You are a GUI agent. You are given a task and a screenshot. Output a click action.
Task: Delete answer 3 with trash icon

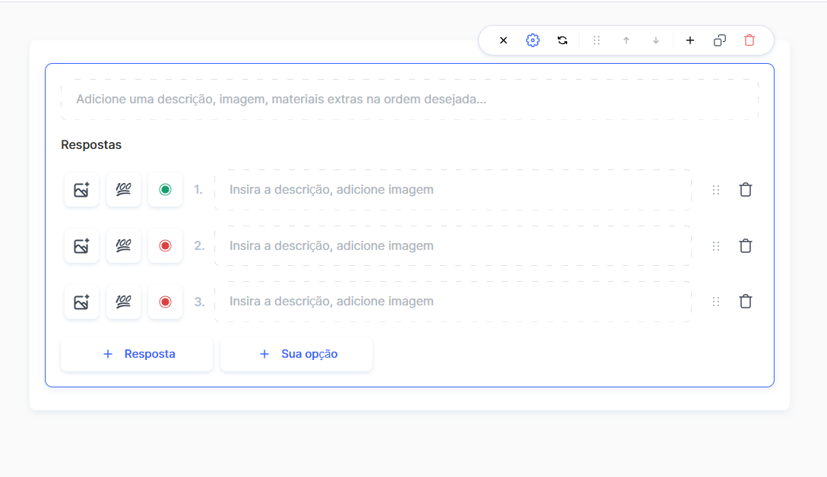(746, 302)
